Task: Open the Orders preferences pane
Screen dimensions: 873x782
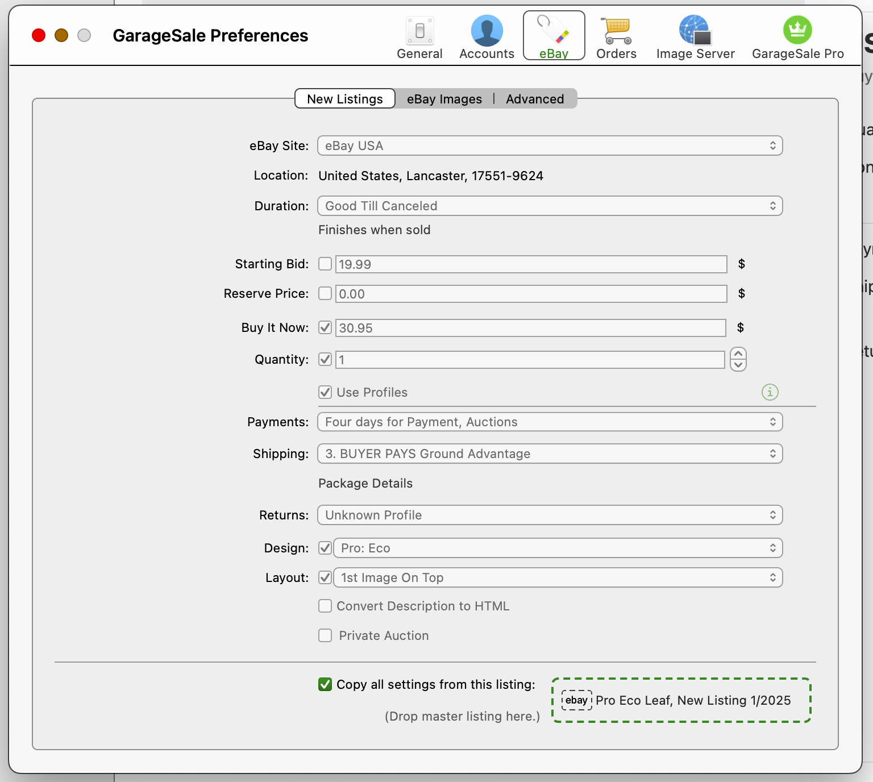Action: click(x=616, y=38)
